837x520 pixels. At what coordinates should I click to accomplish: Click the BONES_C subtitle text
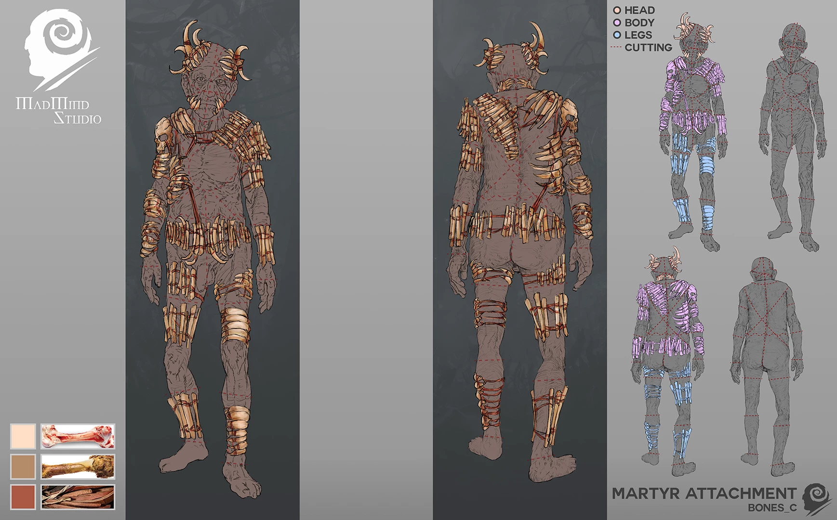[x=772, y=508]
